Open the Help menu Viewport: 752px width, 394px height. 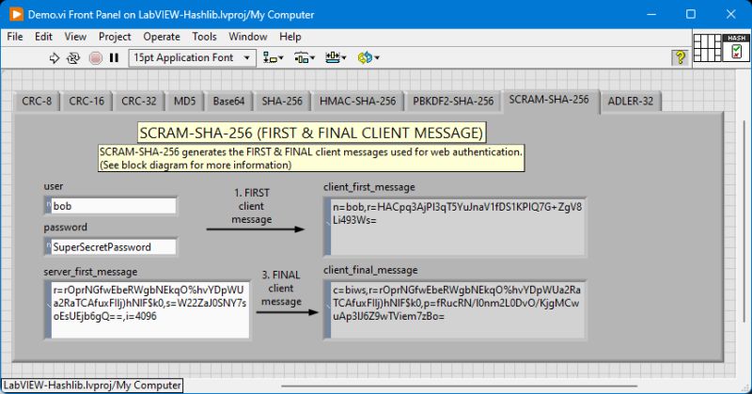(290, 37)
